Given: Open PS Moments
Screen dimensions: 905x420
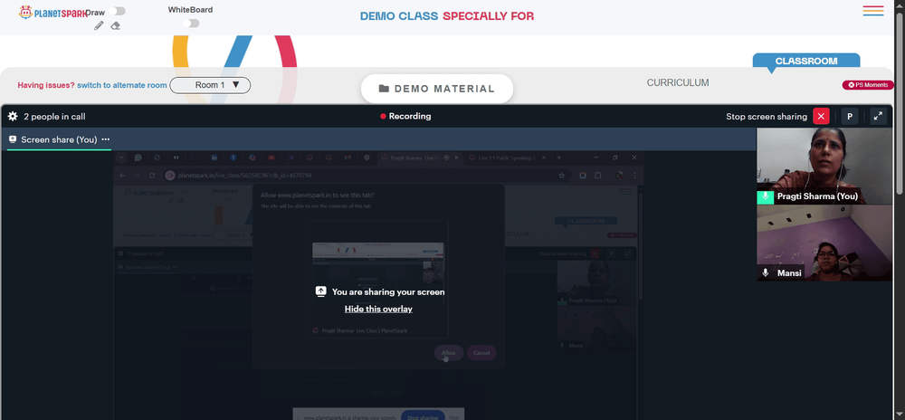Looking at the screenshot, I should click(x=868, y=85).
